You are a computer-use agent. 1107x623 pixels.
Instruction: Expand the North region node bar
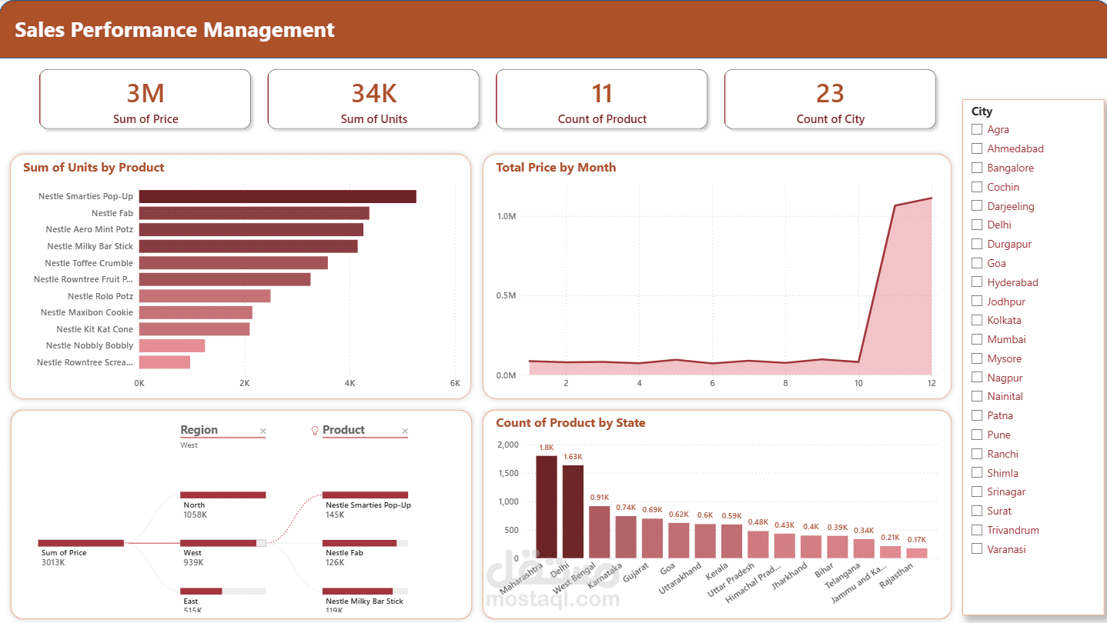click(x=223, y=495)
